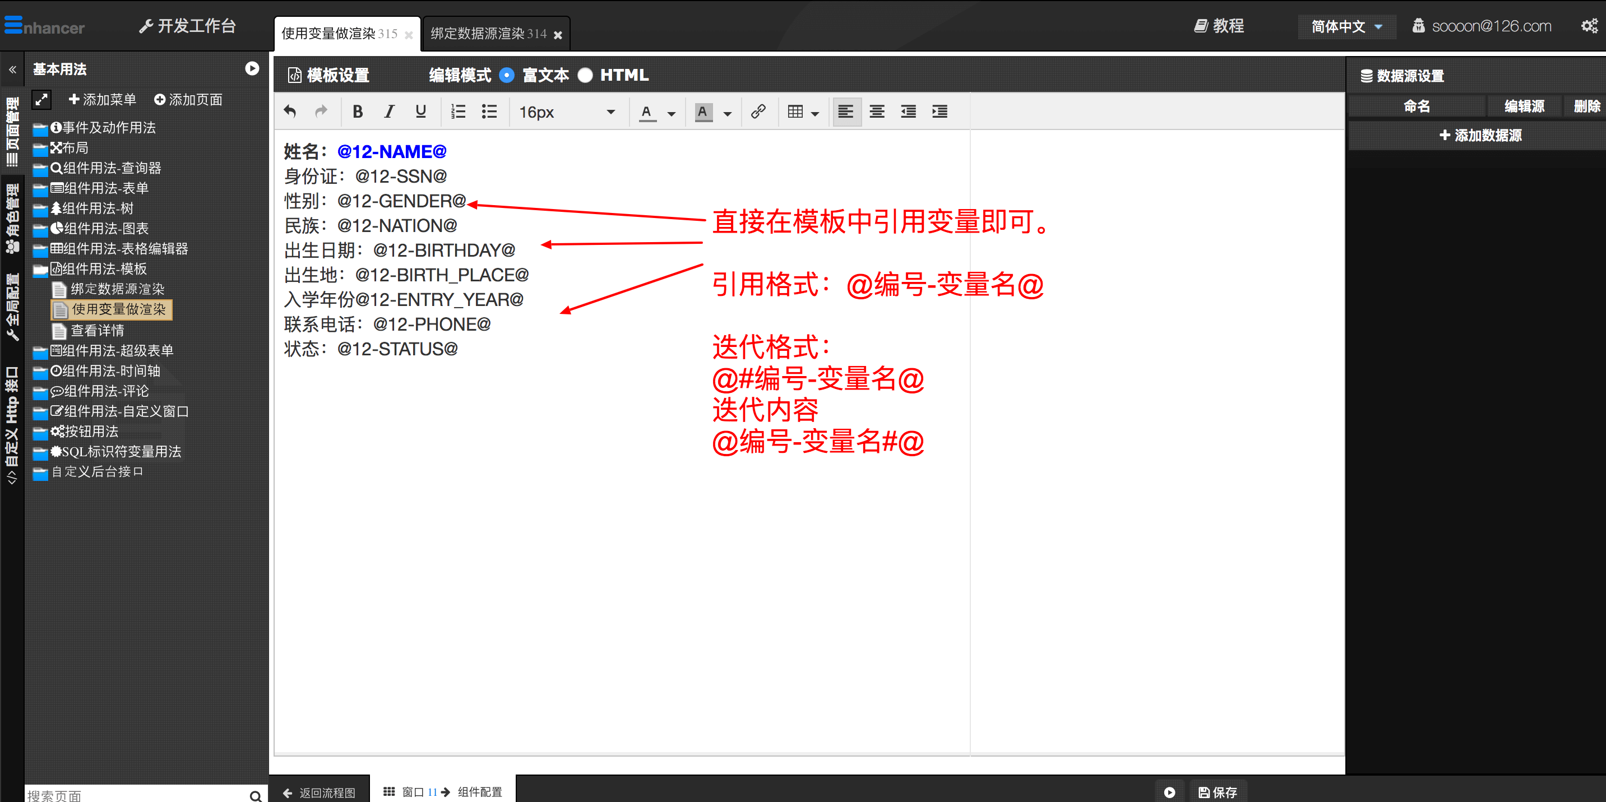Image resolution: width=1606 pixels, height=802 pixels.
Task: Click the 保存 save button
Action: point(1218,792)
